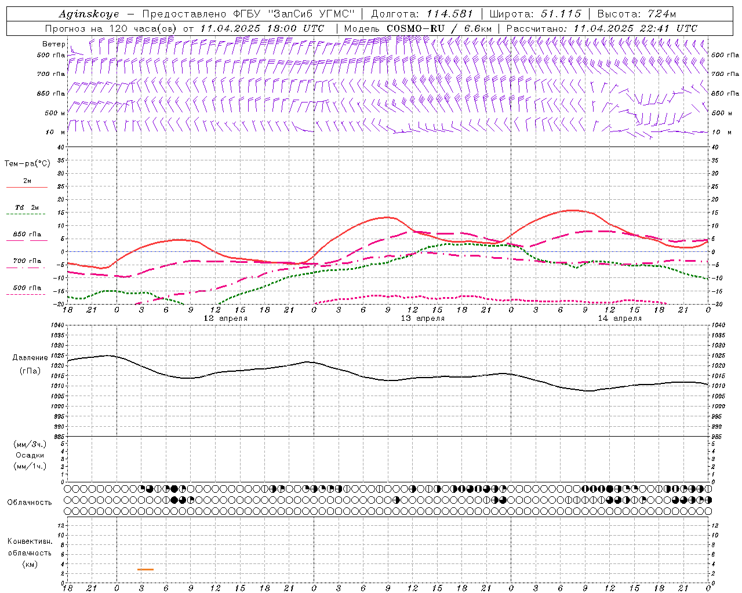The width and height of the screenshot is (742, 593).
Task: Click the computed time 11.04.2025 22:41 UTC
Action: tap(635, 28)
